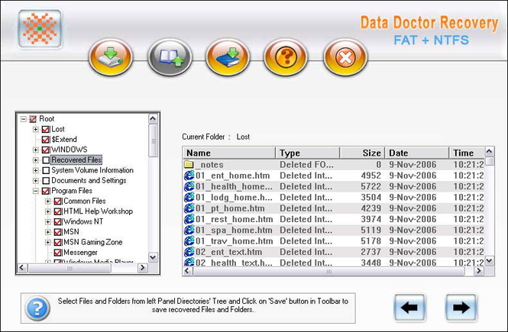
Task: Click the orange drive recovery toolbar icon
Action: (111, 57)
